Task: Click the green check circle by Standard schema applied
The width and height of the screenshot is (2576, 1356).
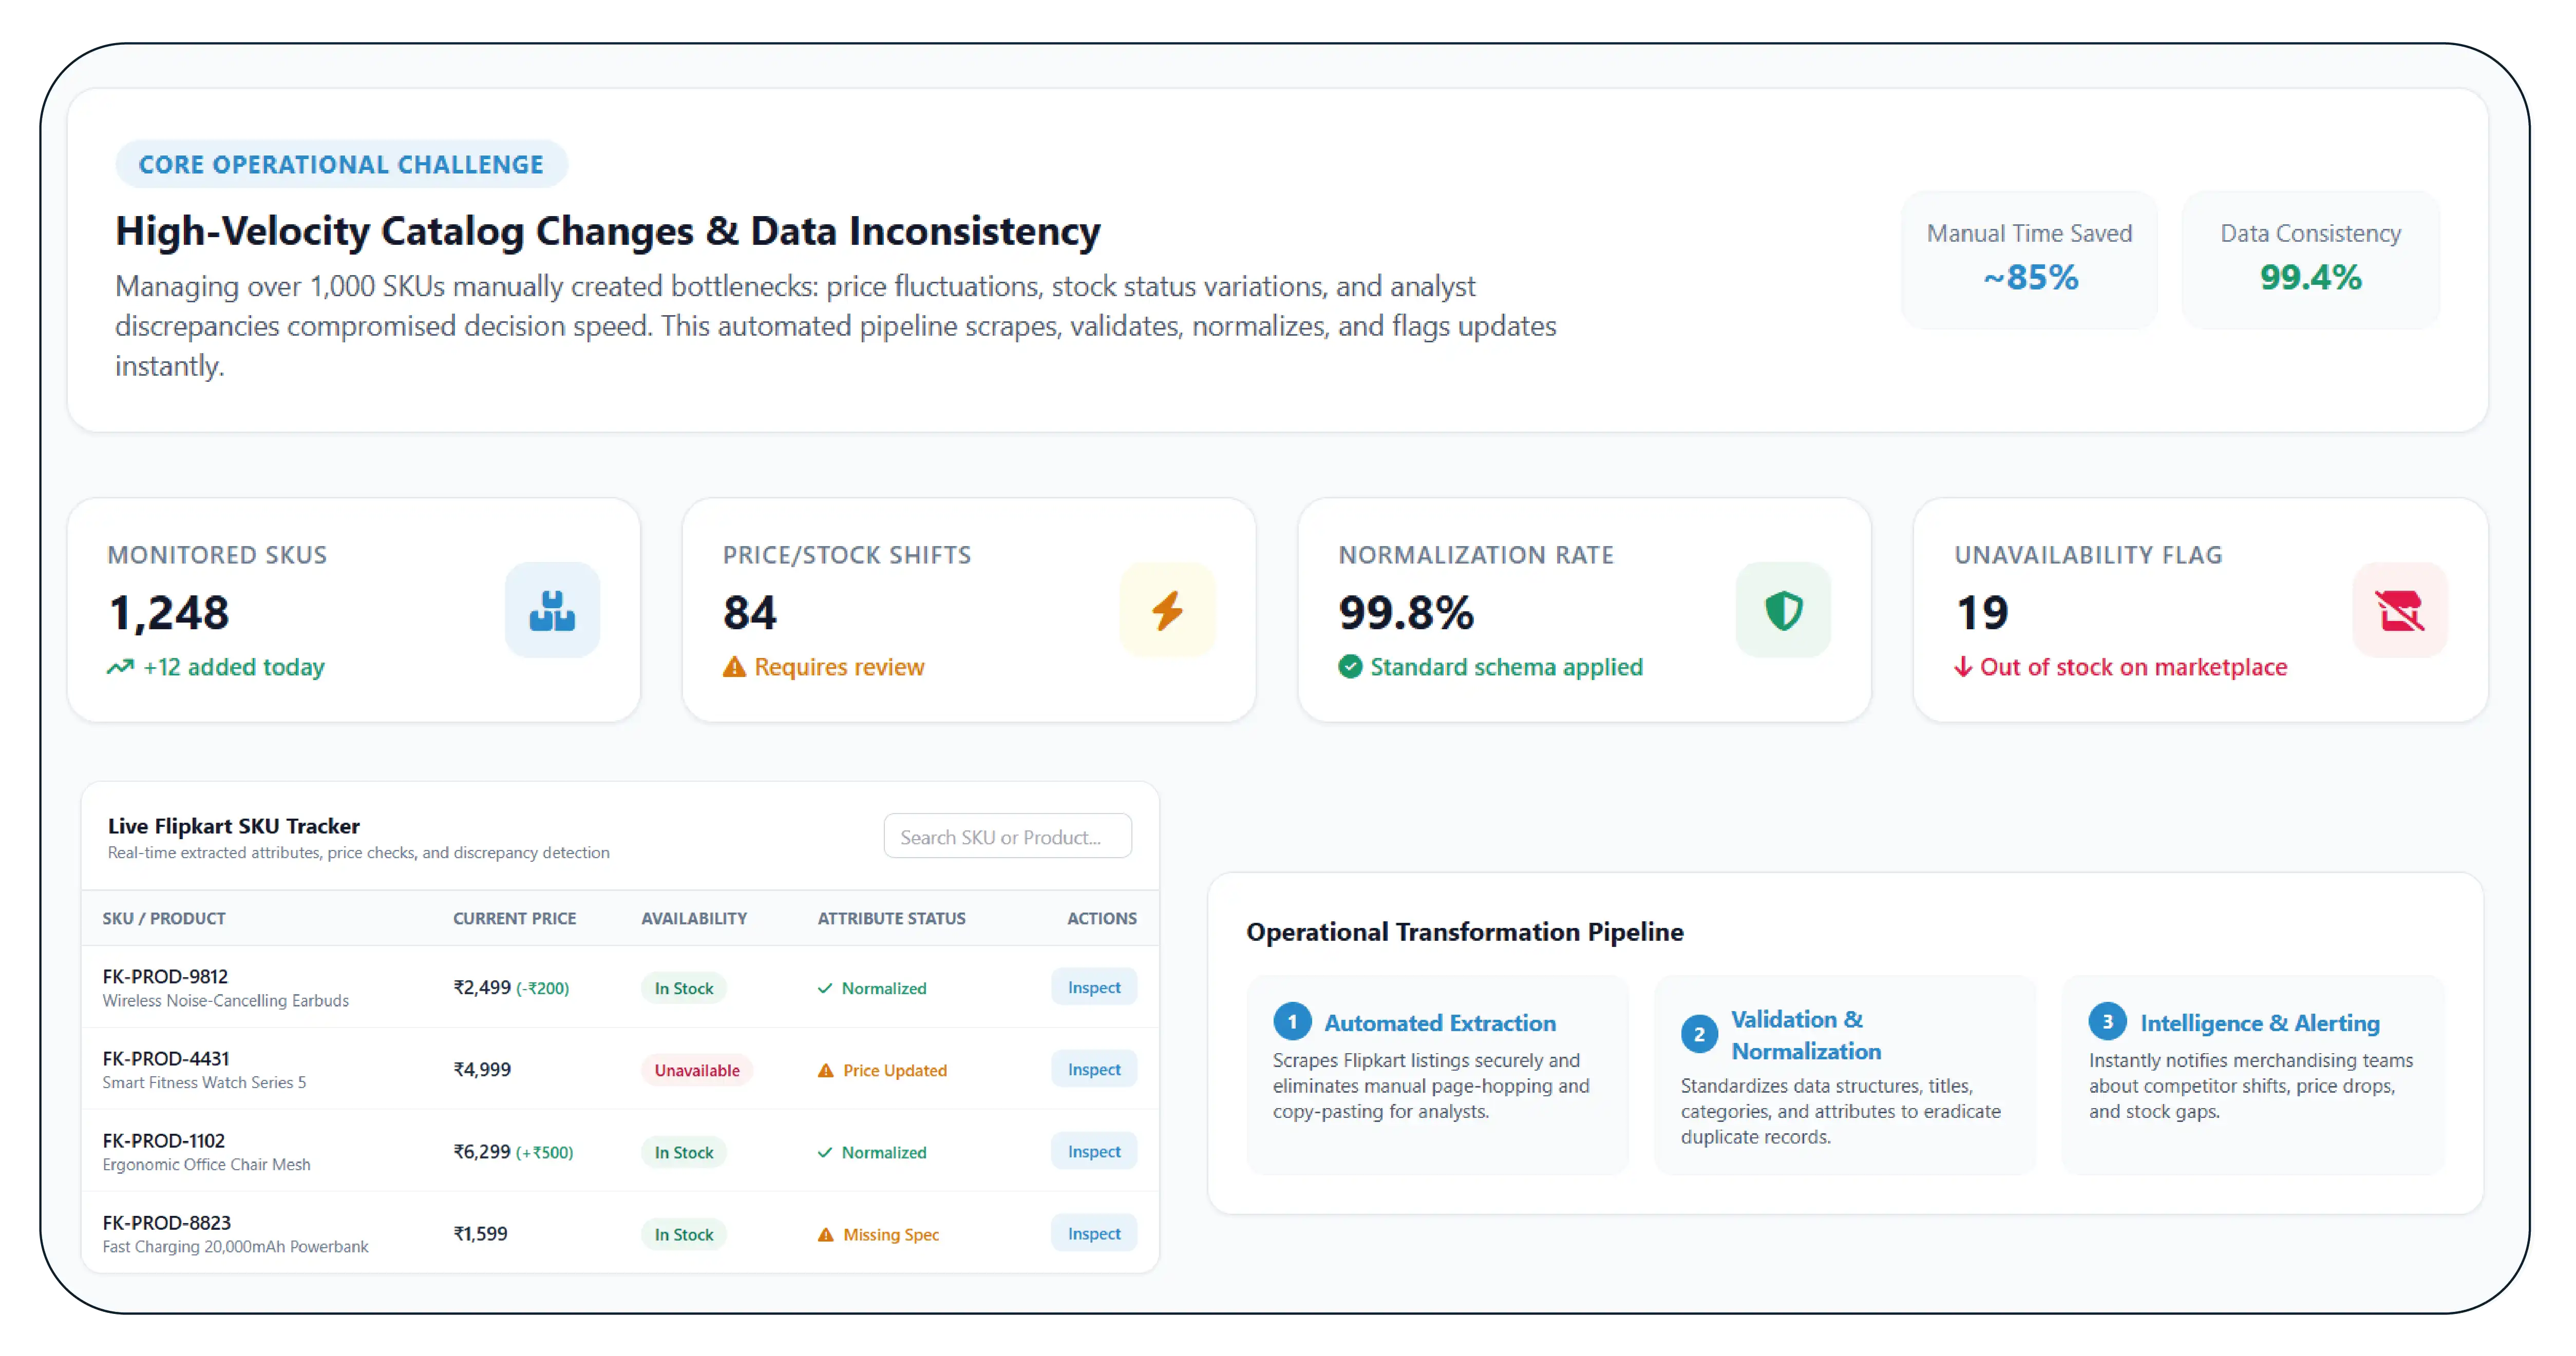Action: pyautogui.click(x=1350, y=667)
